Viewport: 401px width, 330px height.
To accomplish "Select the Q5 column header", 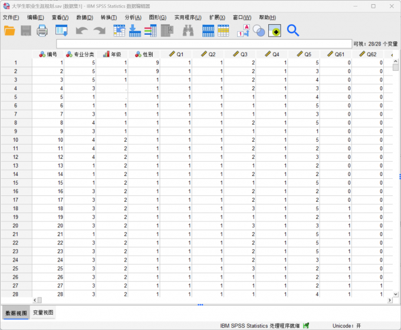I will [x=304, y=54].
